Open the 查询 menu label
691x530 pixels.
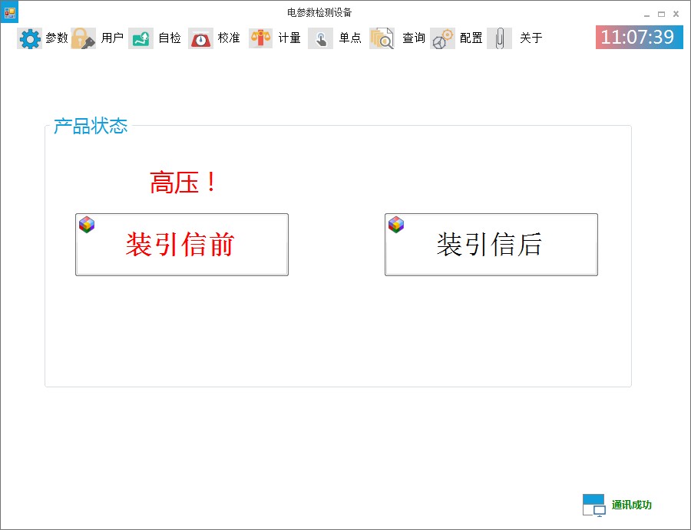[414, 38]
